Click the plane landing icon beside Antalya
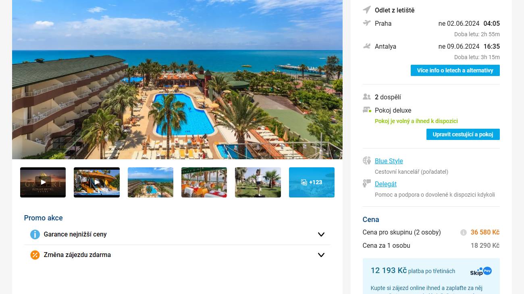This screenshot has height=294, width=524. [x=366, y=46]
